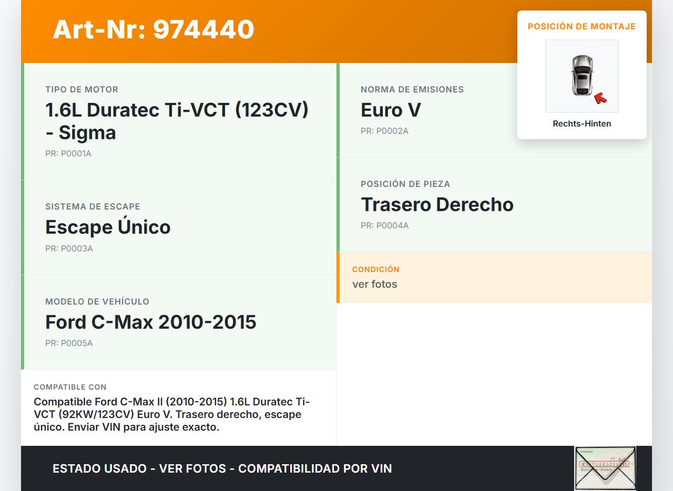Viewport: 673px width, 491px height.
Task: Click the car mounting position diagram
Action: (582, 76)
